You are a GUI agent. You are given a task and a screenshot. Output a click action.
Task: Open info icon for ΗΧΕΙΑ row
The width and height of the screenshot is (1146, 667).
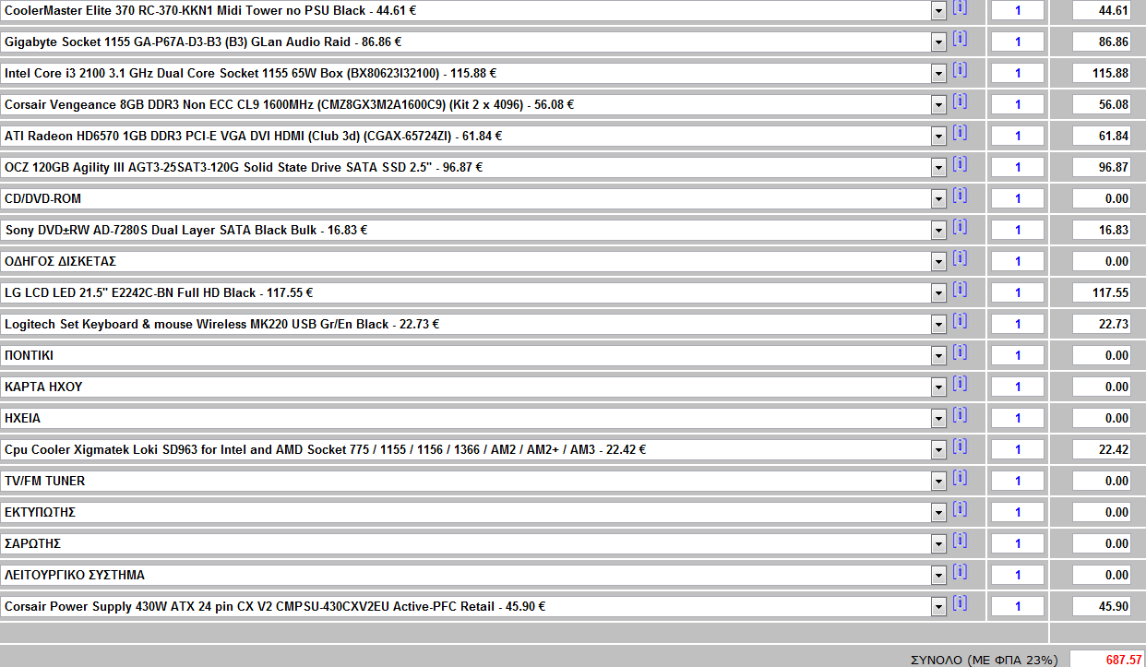pos(960,415)
